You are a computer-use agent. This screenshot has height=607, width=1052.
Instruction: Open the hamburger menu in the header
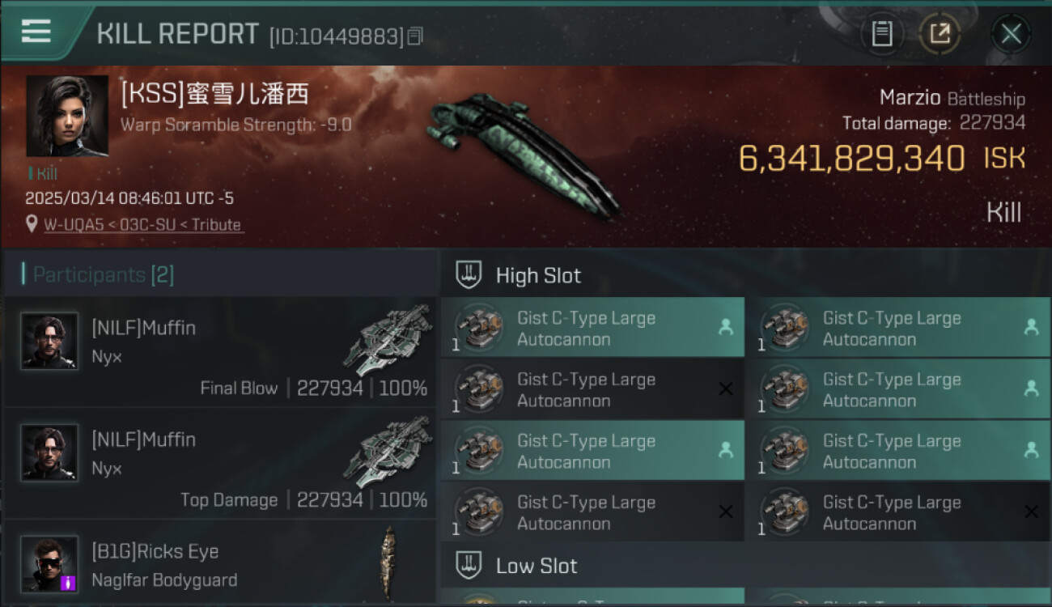[36, 32]
